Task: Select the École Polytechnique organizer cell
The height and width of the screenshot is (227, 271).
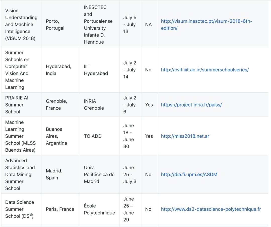Action: [x=99, y=209]
